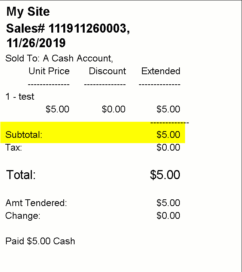Click the $0.00 Change amount
The height and width of the screenshot is (272, 242).
[168, 216]
